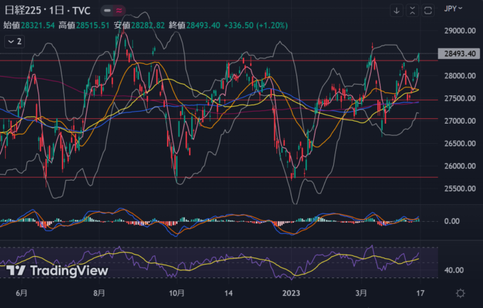Click the collapse pane icon
This screenshot has width=483, height=308.
click(411, 11)
